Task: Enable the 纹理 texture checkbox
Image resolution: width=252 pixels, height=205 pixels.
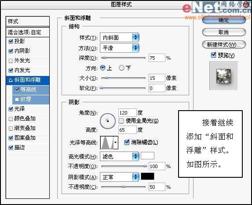Action: click(17, 99)
